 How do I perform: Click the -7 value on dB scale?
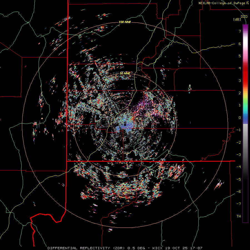coord(239,204)
